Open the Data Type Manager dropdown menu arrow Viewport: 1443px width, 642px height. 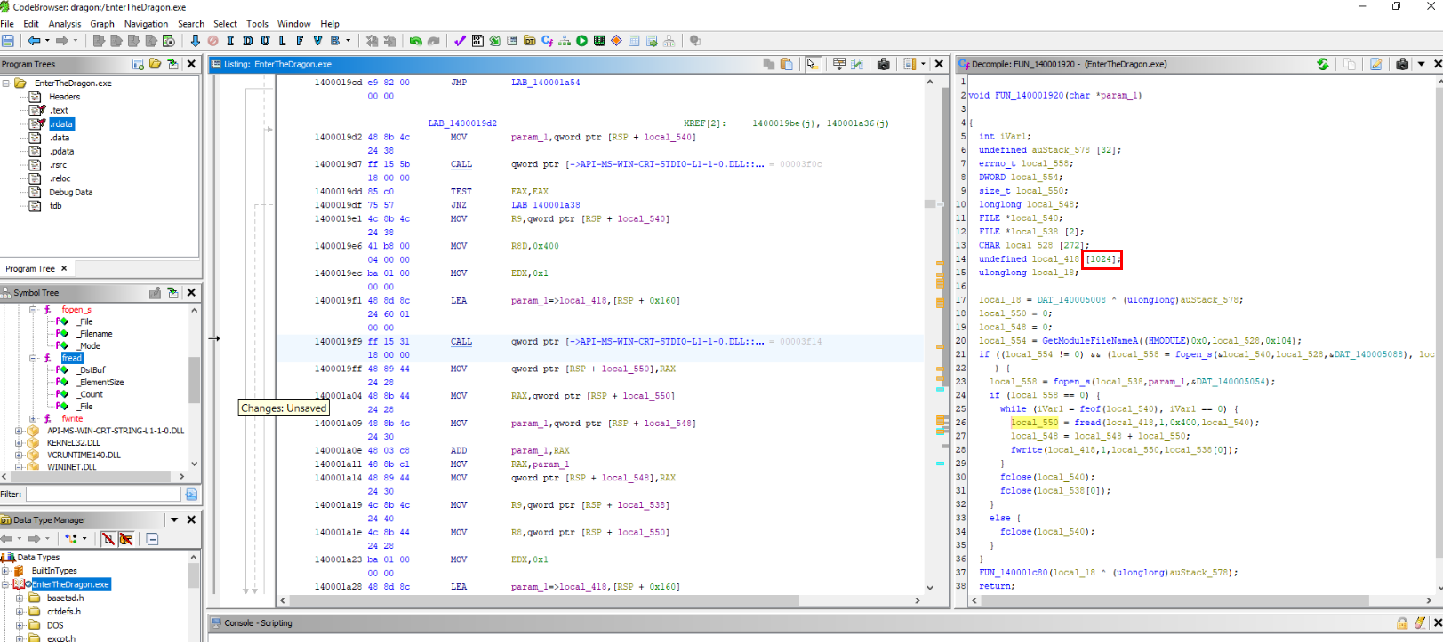[x=174, y=519]
